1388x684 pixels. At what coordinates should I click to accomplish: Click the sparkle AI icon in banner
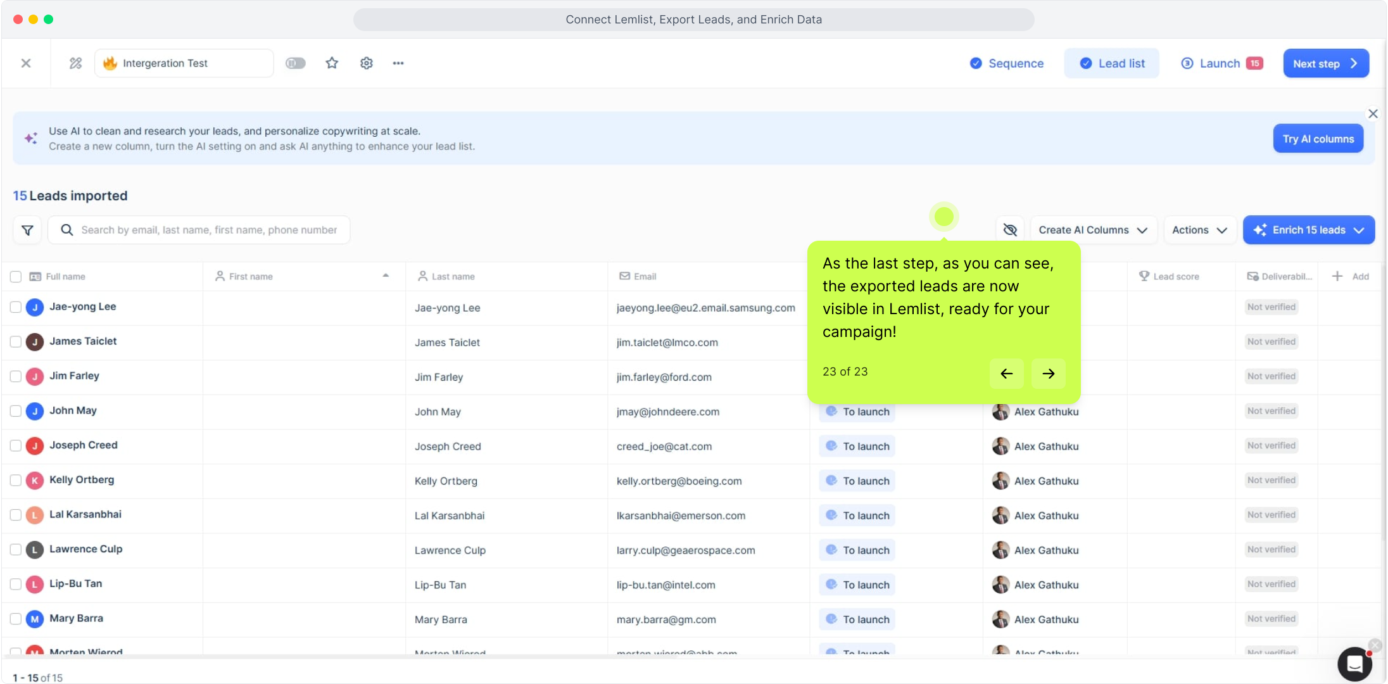tap(31, 138)
